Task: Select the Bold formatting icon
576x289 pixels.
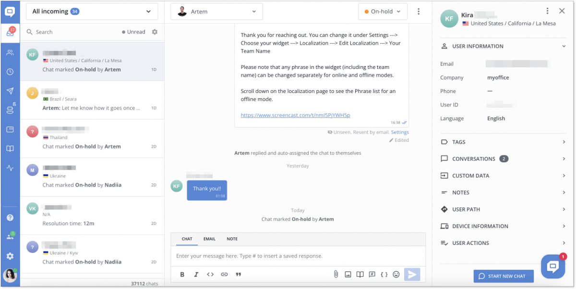Action: coord(182,274)
